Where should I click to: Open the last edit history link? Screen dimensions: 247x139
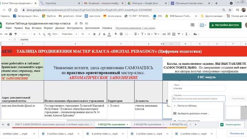135,28
